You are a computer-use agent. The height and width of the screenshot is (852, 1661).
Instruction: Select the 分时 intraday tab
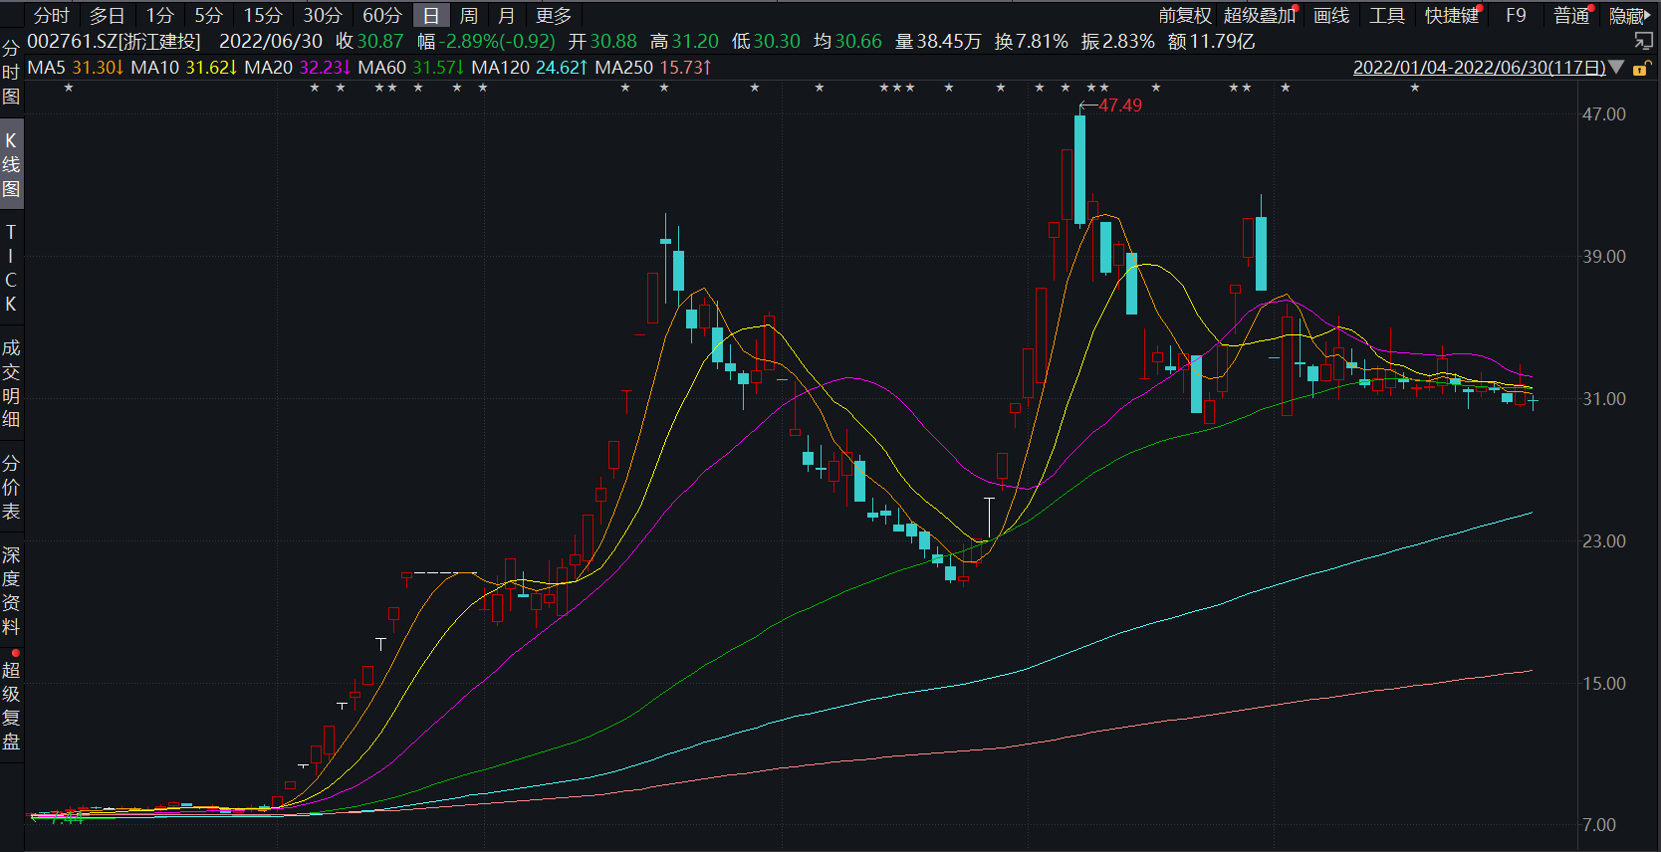click(52, 15)
